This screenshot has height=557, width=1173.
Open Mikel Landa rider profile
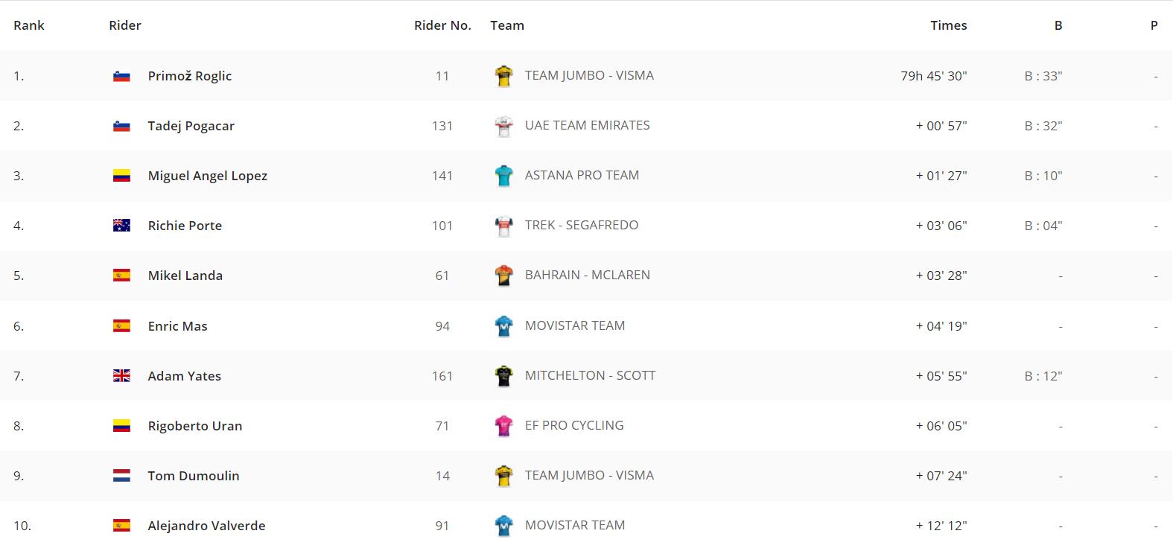click(x=185, y=276)
